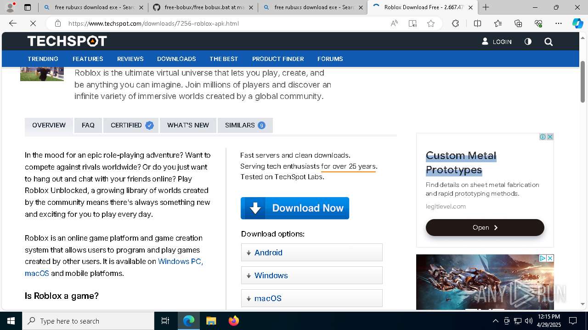The width and height of the screenshot is (588, 330).
Task: Click the Windows taskbar search box
Action: coord(89,321)
